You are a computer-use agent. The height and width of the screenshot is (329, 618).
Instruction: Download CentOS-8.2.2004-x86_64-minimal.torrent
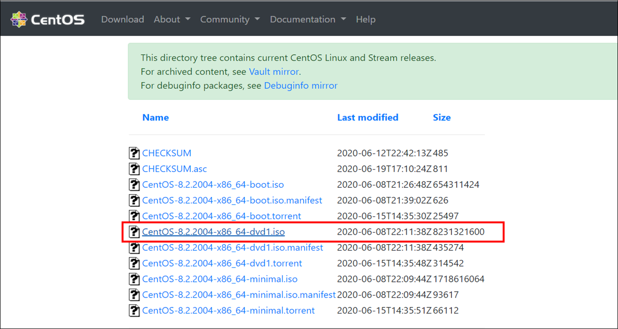pos(228,310)
